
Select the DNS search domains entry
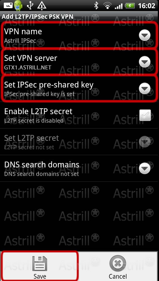click(79, 169)
